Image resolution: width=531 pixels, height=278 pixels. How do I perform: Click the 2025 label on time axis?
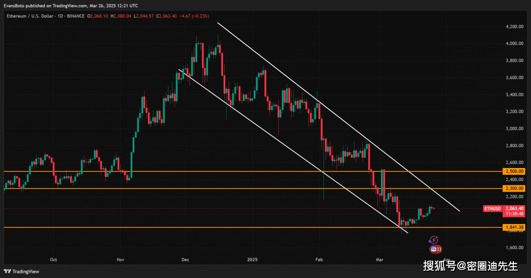click(x=252, y=259)
